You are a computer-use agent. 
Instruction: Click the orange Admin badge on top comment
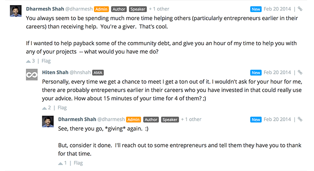(x=101, y=9)
